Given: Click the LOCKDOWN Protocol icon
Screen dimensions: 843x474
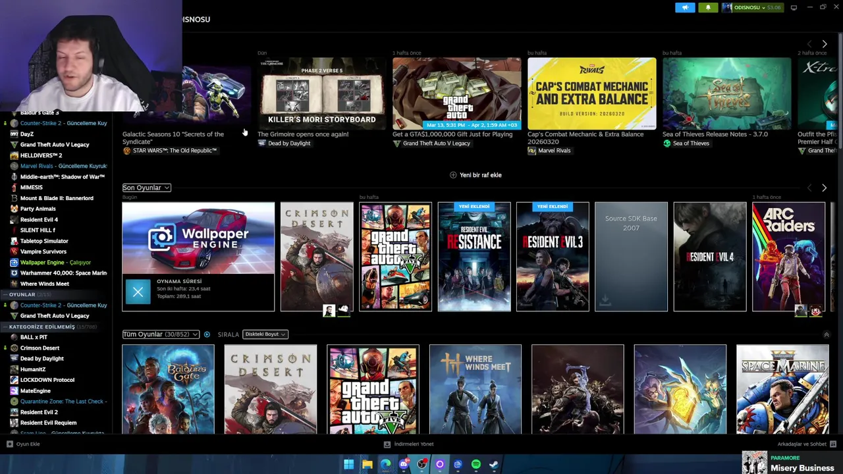Looking at the screenshot, I should 14,380.
